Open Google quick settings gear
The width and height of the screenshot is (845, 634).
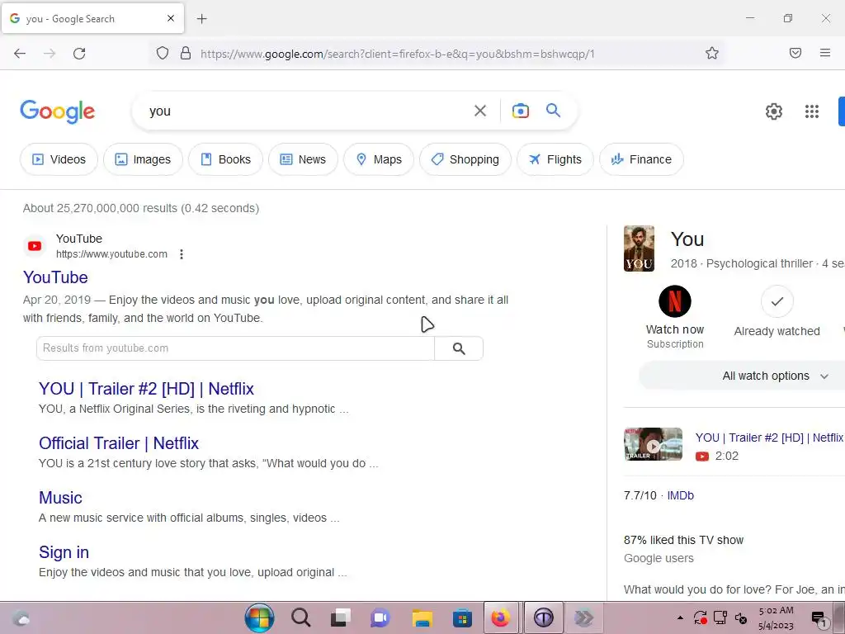pyautogui.click(x=774, y=111)
